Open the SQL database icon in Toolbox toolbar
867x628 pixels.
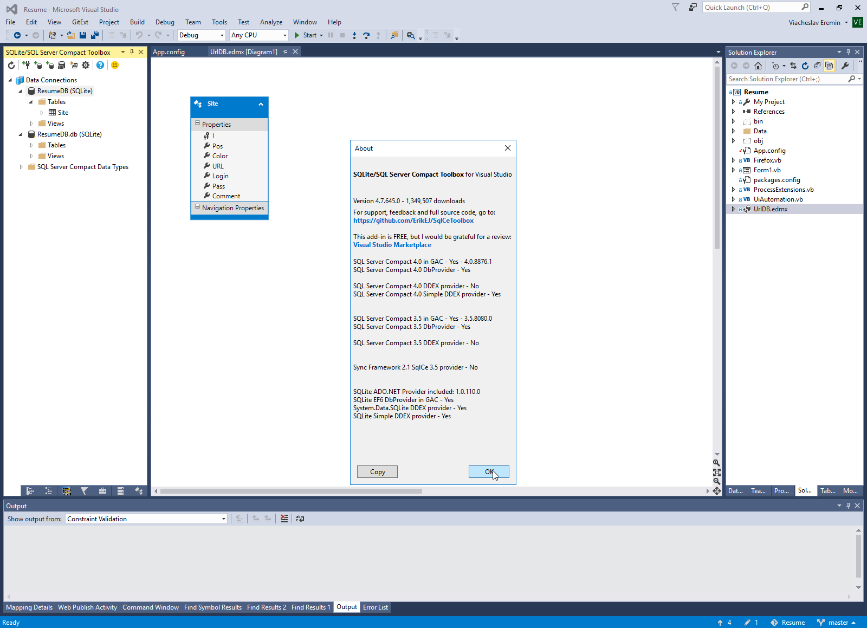coord(62,65)
